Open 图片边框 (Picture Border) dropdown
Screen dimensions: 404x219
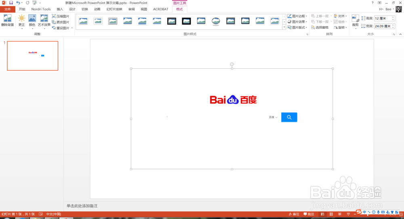pos(297,16)
